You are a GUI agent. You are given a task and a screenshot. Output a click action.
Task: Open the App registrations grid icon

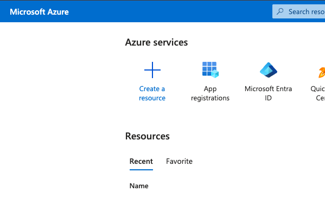coord(211,70)
